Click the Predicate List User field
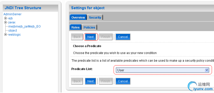 tap(163, 70)
